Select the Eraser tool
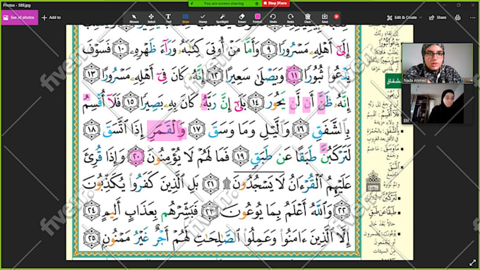Image resolution: width=480 pixels, height=270 pixels. (x=242, y=18)
